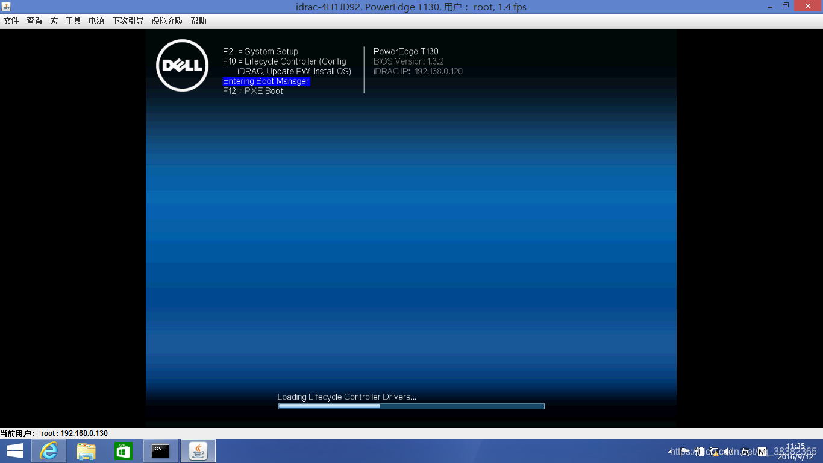Switch to the Command Prompt taskbar window
Screen dimensions: 823x463
[161, 451]
